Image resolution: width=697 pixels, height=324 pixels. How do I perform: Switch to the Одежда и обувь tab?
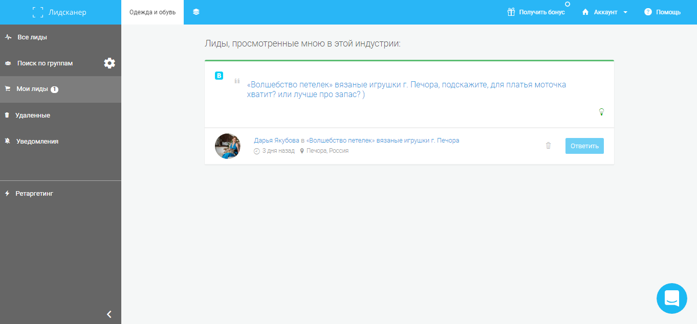(153, 12)
